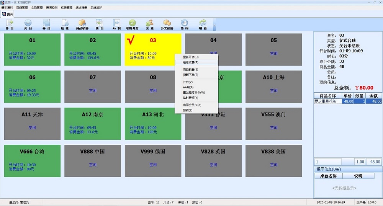Select table 01 tile
Image resolution: width=383 pixels, height=206 pixels.
pyautogui.click(x=32, y=49)
